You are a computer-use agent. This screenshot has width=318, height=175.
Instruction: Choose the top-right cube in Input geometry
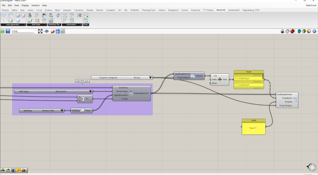click(23, 15)
